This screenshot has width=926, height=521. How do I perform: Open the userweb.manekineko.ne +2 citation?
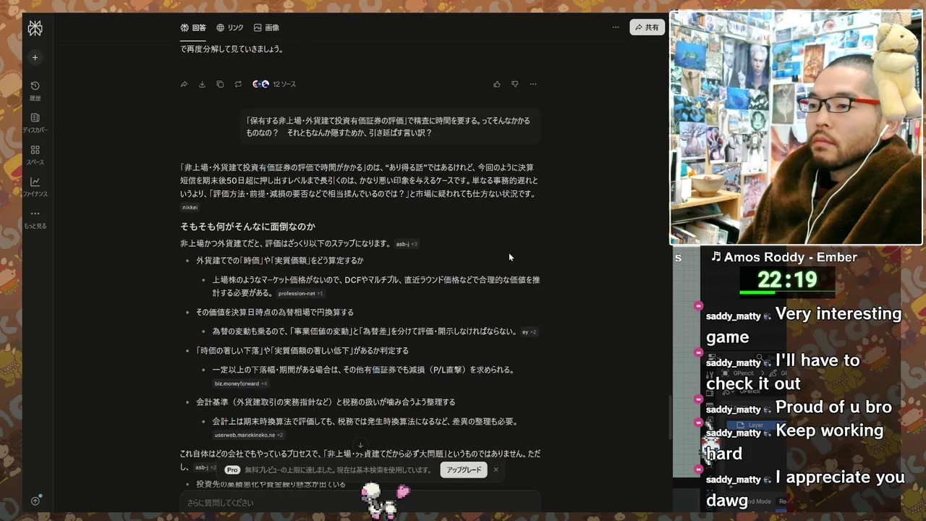[248, 435]
